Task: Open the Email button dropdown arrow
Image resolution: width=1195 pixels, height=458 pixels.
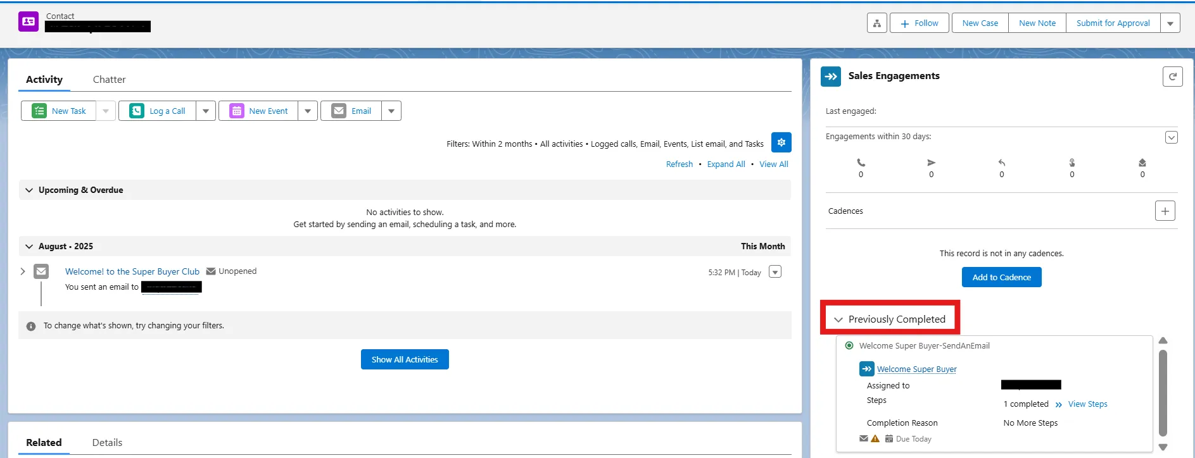Action: (x=391, y=111)
